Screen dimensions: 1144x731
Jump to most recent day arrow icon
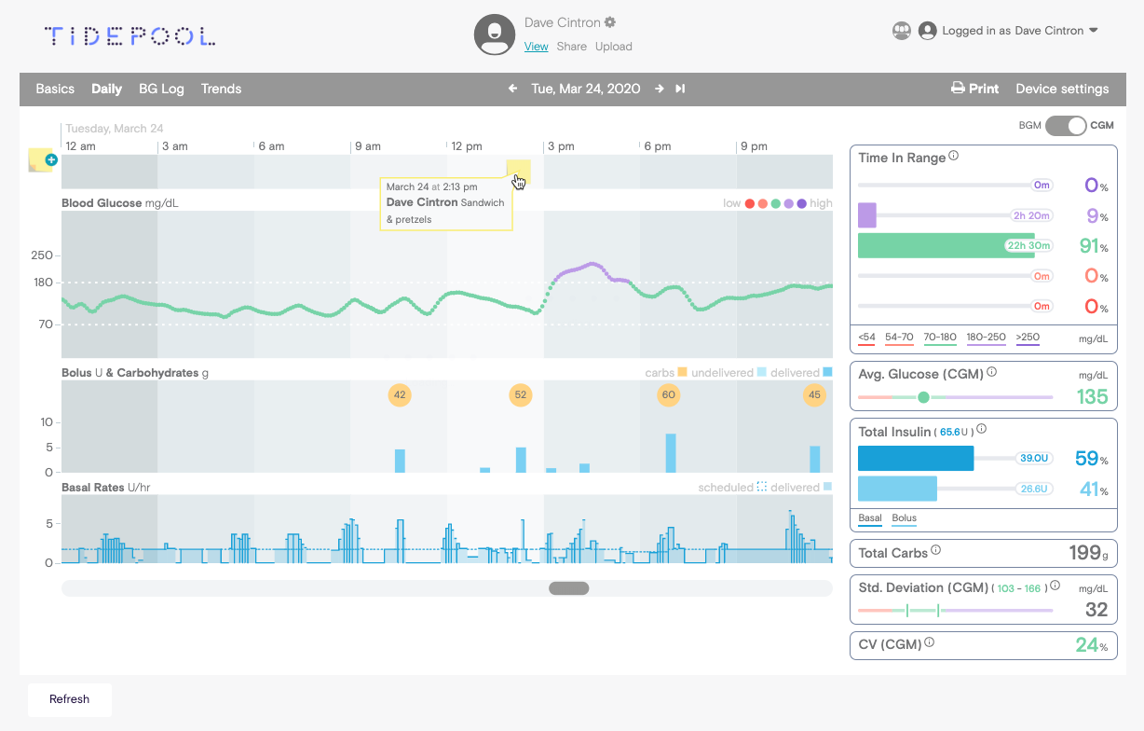pyautogui.click(x=681, y=89)
